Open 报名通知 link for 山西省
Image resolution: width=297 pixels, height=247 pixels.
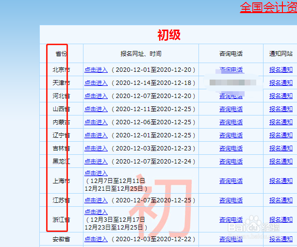281,109
